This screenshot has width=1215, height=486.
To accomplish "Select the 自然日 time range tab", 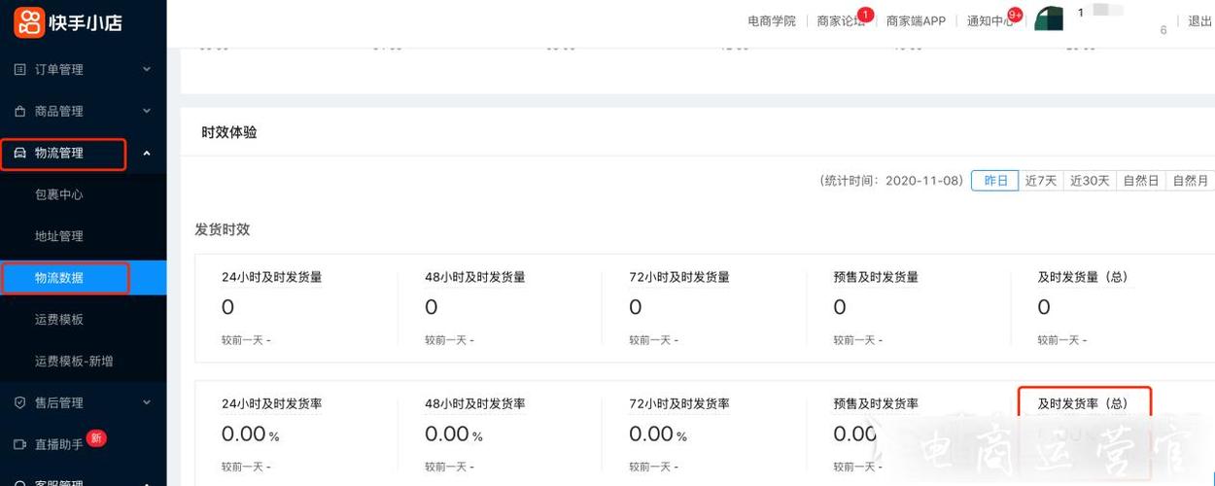I will 1140,181.
